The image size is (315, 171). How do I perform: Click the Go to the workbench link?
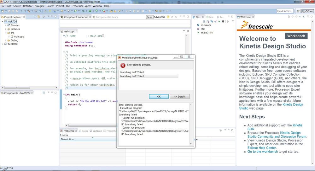coord(263,152)
